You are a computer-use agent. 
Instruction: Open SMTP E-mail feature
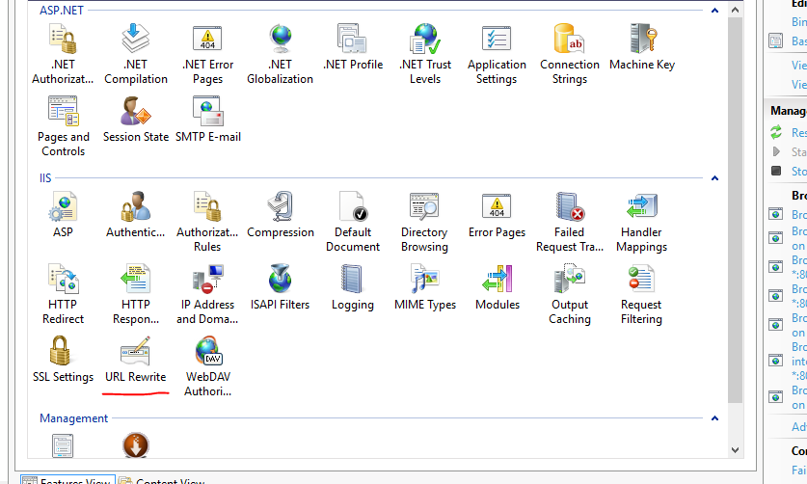208,120
